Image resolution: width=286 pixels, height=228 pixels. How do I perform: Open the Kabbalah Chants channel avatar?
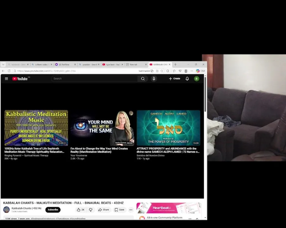pos(6,210)
